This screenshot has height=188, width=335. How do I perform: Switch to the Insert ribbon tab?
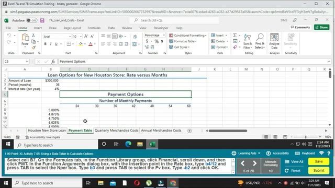[38, 28]
